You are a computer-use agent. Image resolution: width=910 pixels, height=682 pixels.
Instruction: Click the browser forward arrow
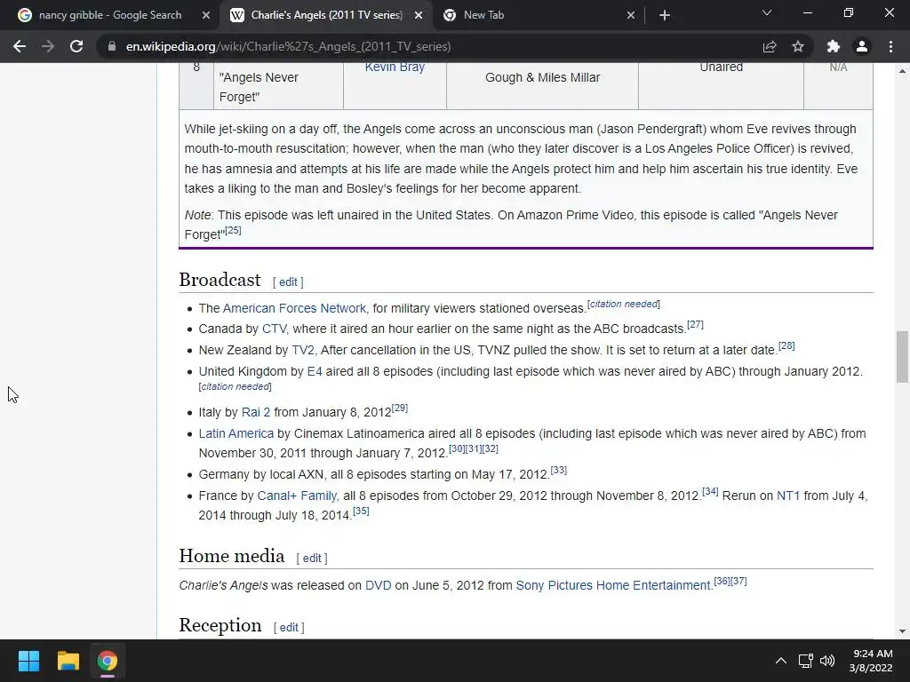48,46
